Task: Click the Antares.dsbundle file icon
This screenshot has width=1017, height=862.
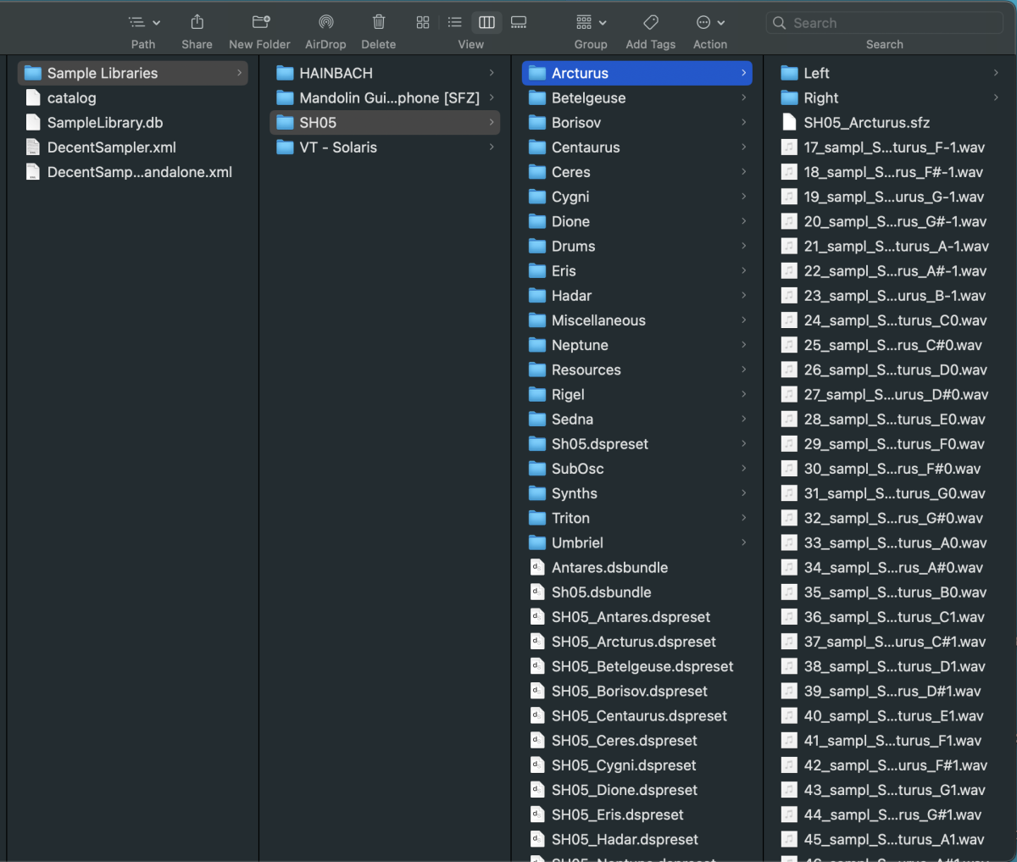Action: tap(537, 567)
